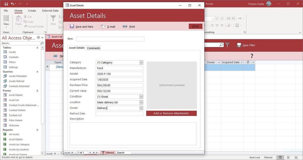The image size is (303, 160).
Task: Click Add or Remove Attachments button
Action: [x=171, y=113]
